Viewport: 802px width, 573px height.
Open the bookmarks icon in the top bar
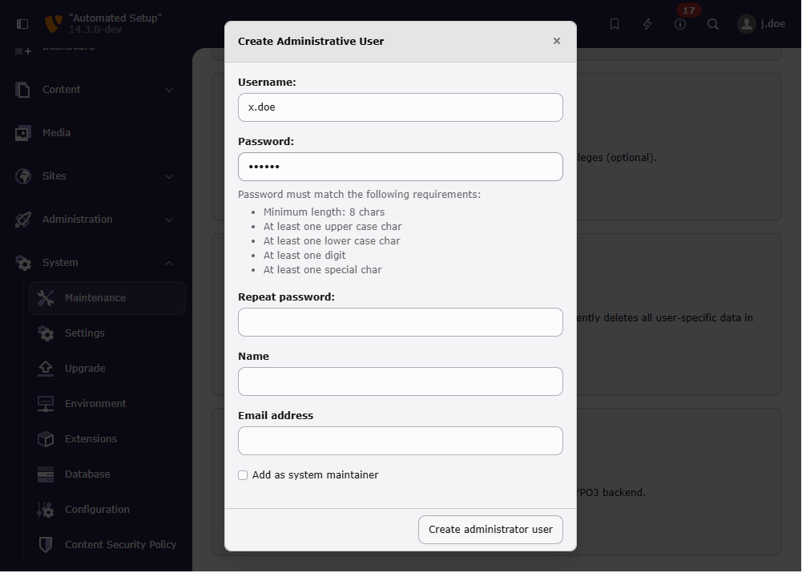614,23
